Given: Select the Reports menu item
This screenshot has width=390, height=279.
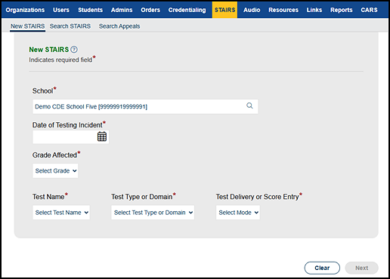Looking at the screenshot, I should pyautogui.click(x=342, y=10).
